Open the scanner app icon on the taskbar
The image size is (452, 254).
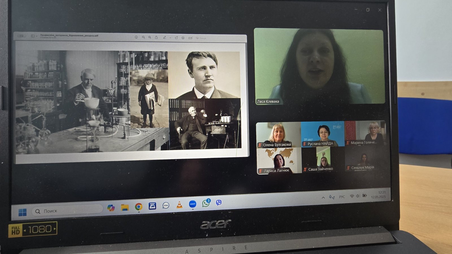152,206
